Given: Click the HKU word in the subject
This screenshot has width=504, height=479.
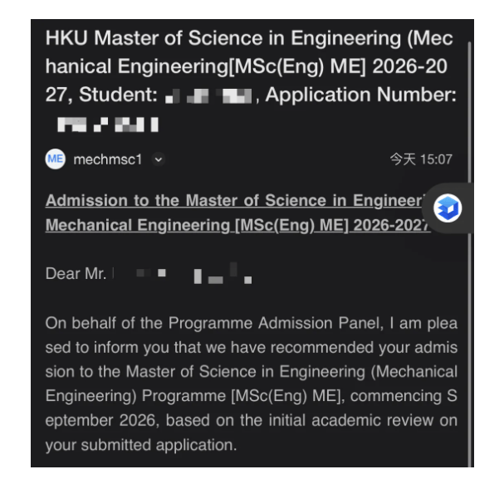Looking at the screenshot, I should (x=65, y=38).
